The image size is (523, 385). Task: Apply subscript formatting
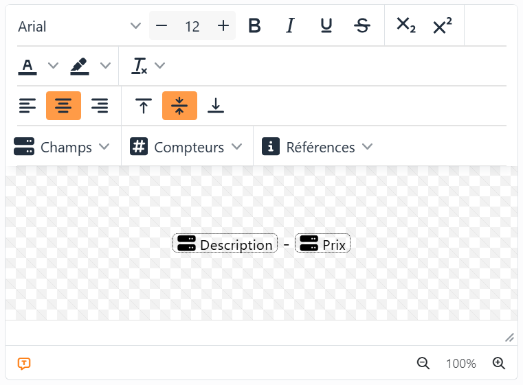point(406,25)
